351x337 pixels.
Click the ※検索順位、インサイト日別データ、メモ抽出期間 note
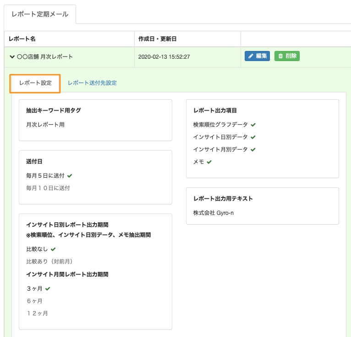88,235
